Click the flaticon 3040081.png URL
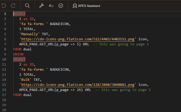181x112 pixels. point(78,85)
